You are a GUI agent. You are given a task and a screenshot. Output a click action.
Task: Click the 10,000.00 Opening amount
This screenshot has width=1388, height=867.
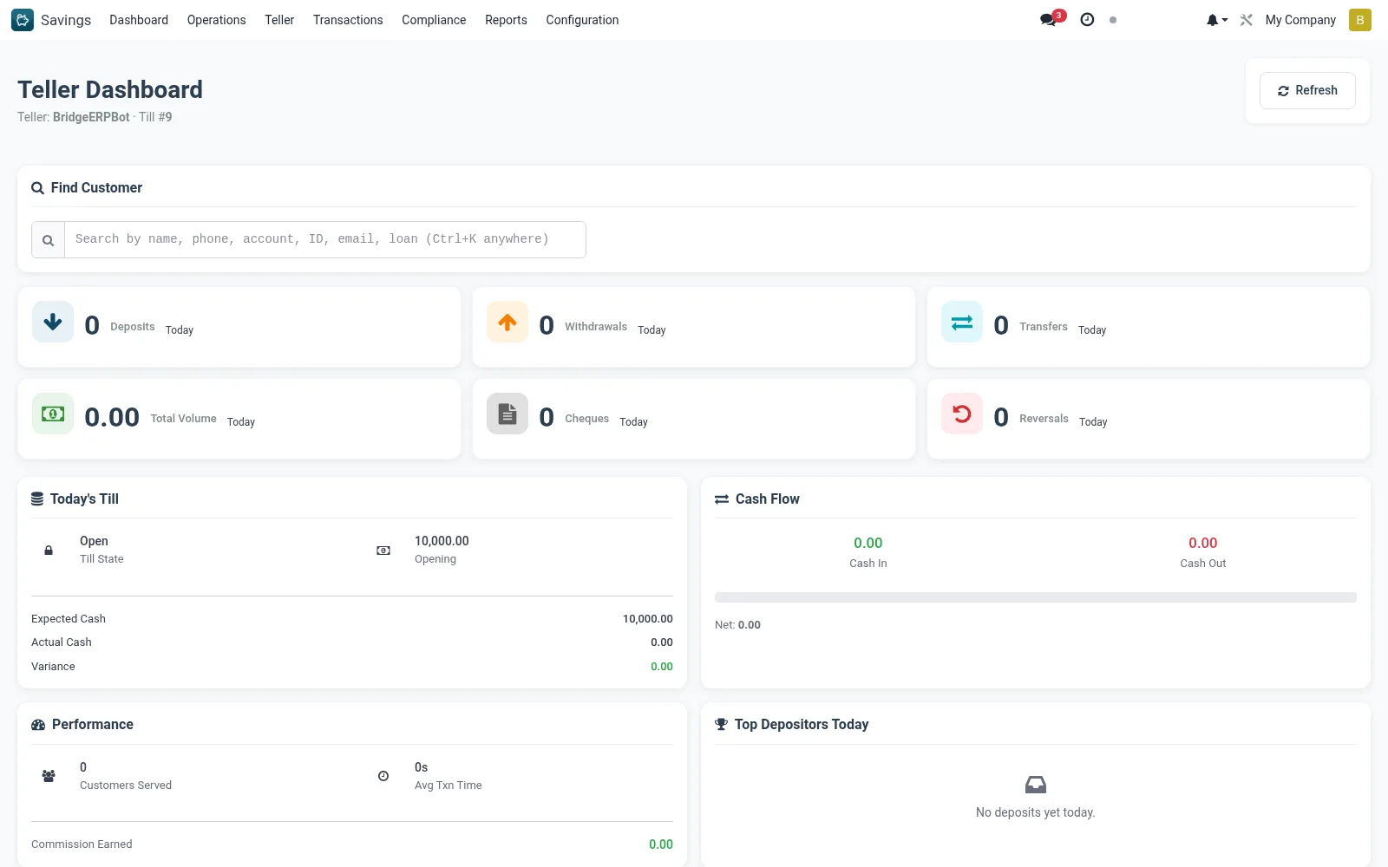click(442, 541)
